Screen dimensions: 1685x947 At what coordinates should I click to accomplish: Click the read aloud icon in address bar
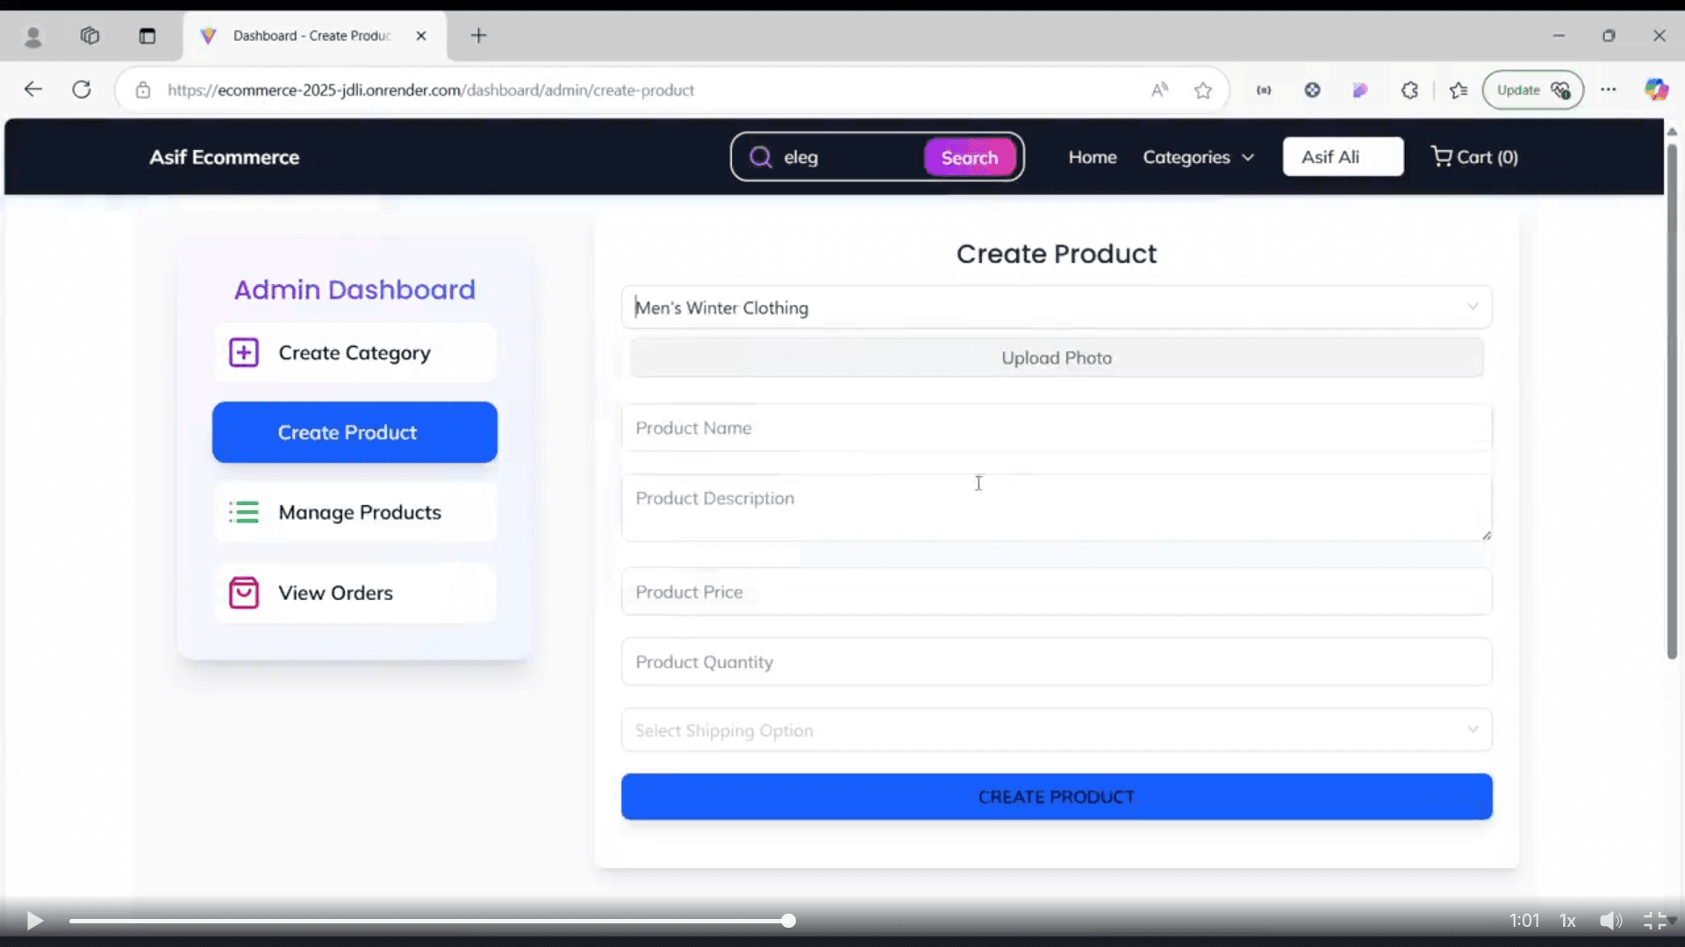[x=1159, y=89]
